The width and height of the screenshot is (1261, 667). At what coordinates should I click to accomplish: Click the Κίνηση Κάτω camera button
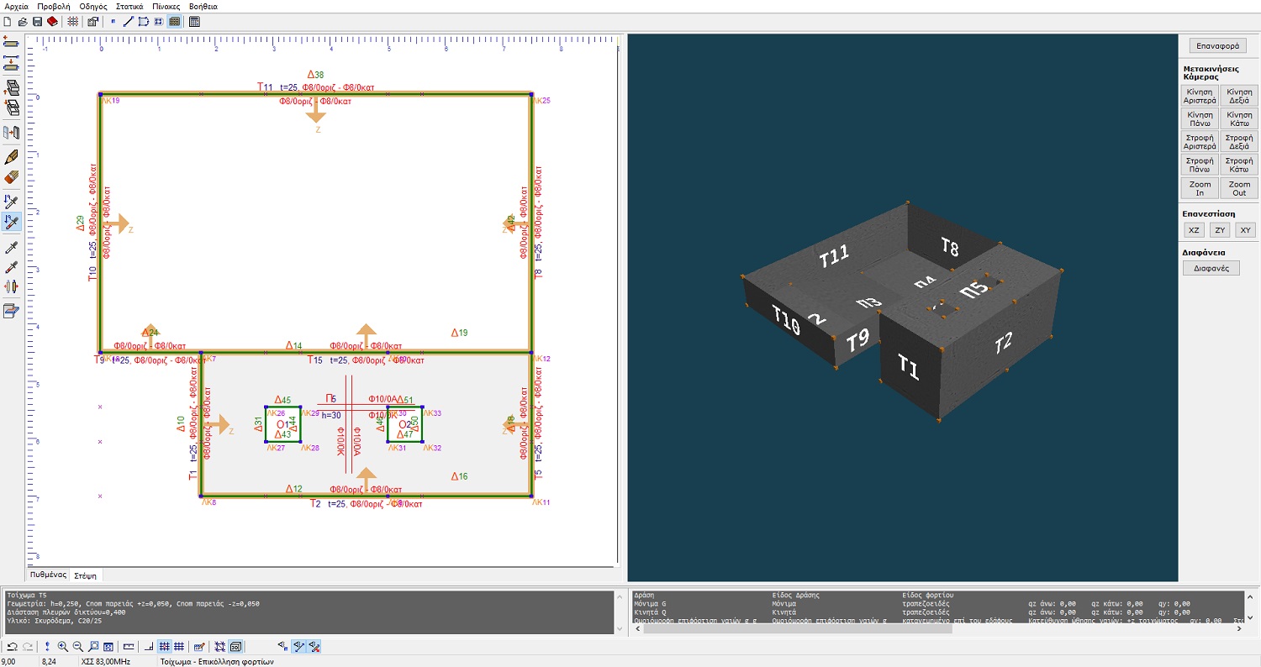point(1239,118)
